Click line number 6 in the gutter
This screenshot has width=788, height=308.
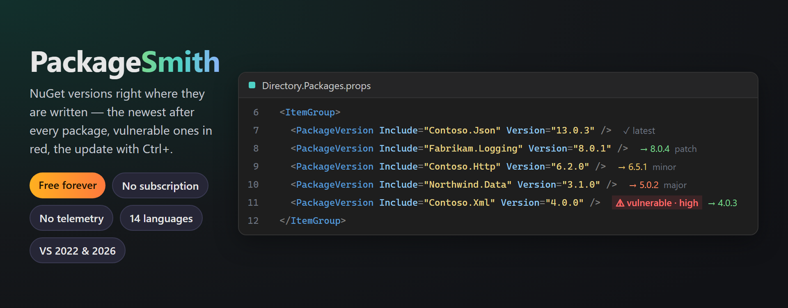[x=256, y=112]
